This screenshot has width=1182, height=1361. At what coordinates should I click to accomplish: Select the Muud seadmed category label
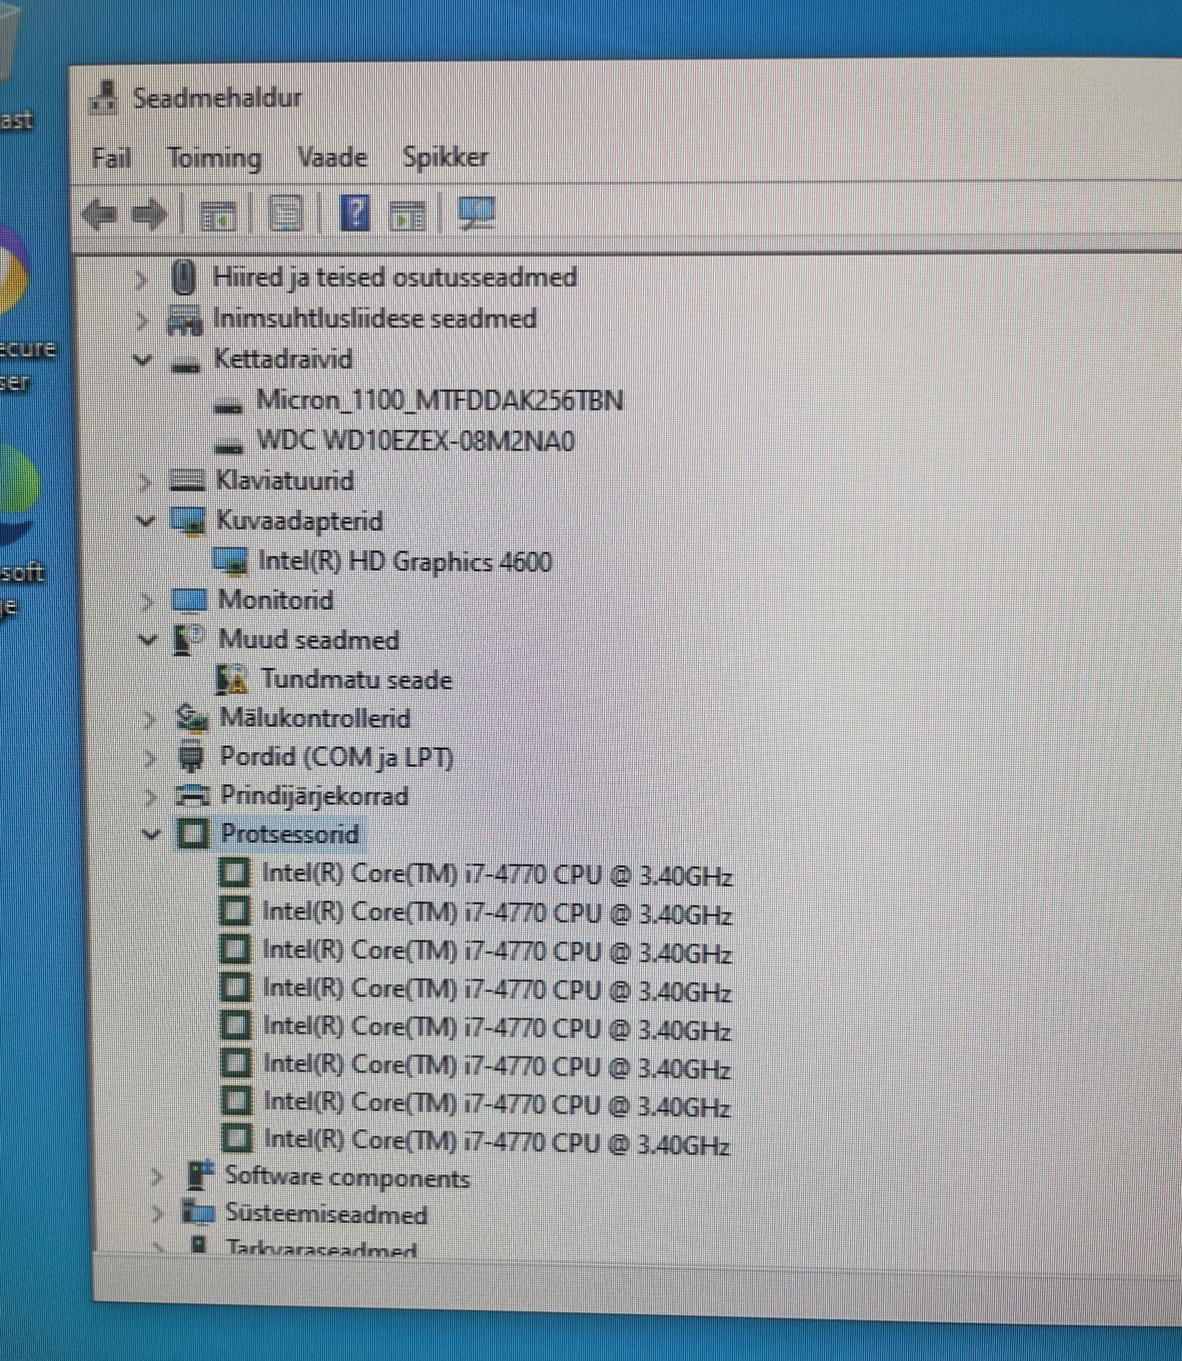coord(309,640)
